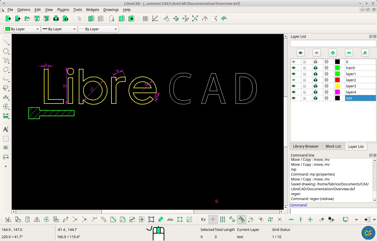
Task: Toggle lock for layer3
Action: click(304, 86)
